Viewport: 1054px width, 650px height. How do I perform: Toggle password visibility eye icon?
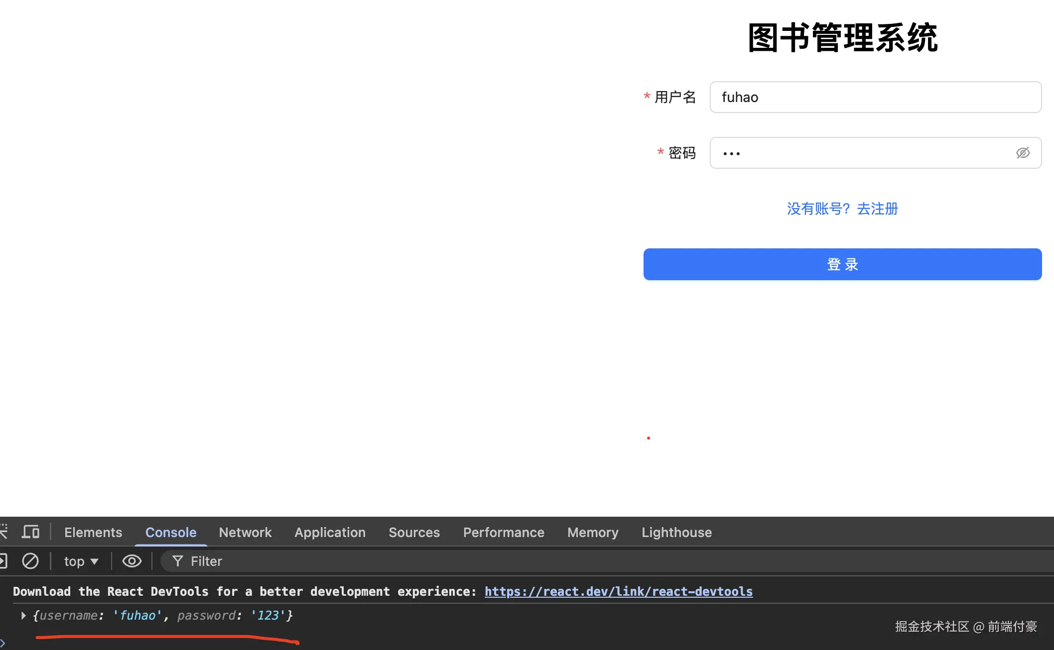coord(1023,153)
